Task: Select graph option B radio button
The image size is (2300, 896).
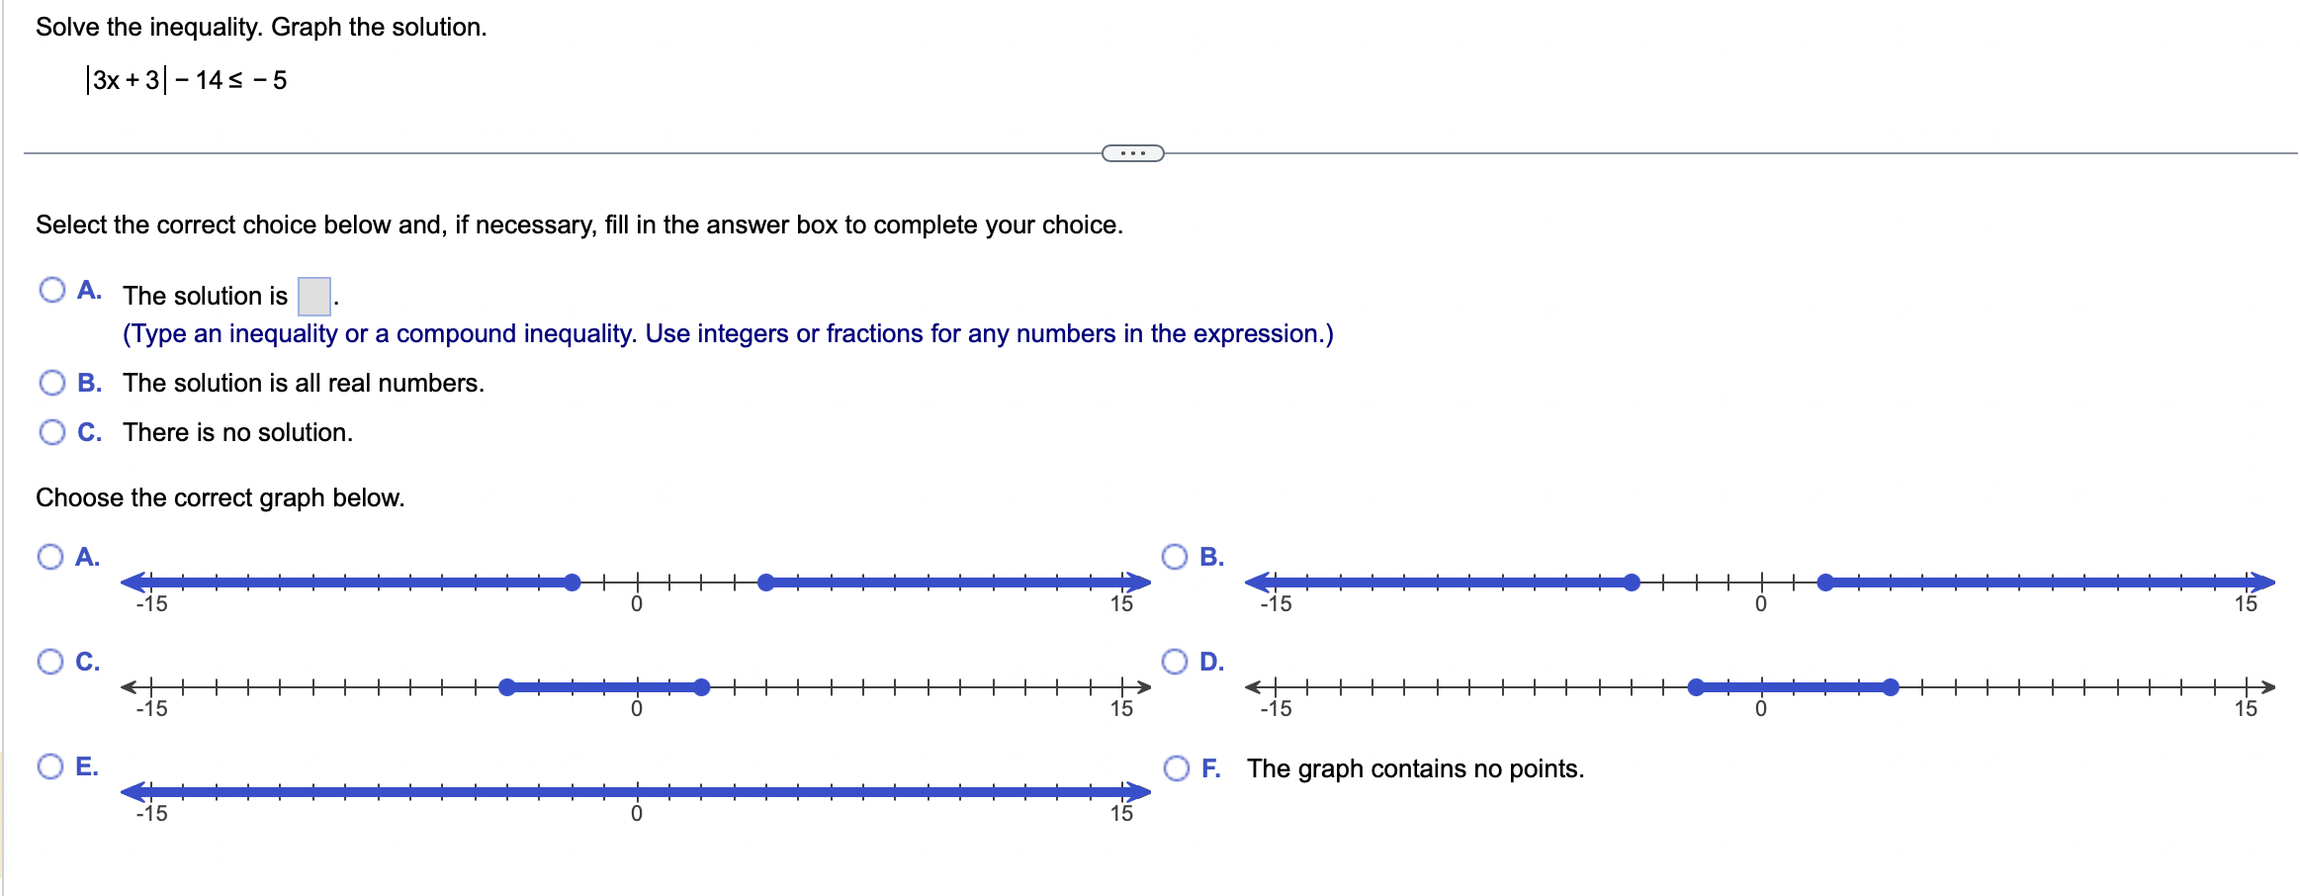Action: tap(1176, 557)
